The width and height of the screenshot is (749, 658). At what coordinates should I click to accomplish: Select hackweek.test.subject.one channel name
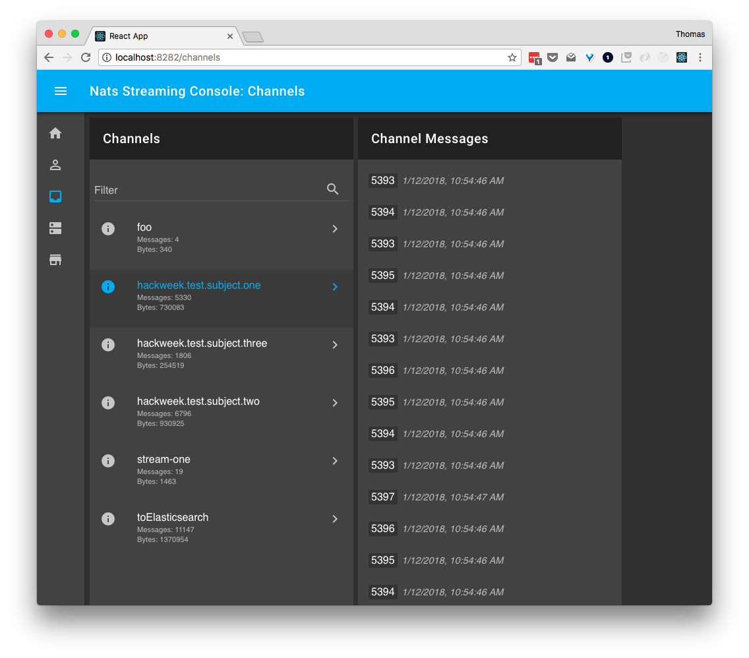(198, 285)
